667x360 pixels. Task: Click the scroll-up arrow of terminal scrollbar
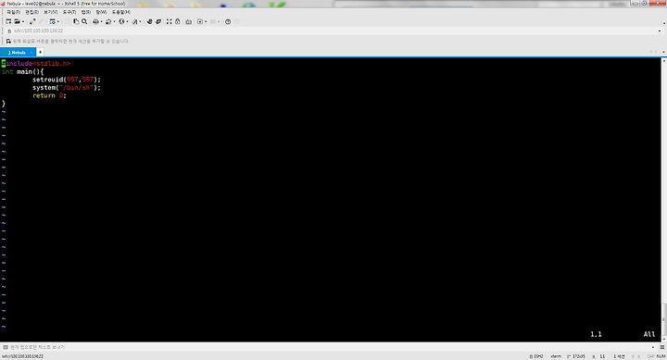point(663,61)
